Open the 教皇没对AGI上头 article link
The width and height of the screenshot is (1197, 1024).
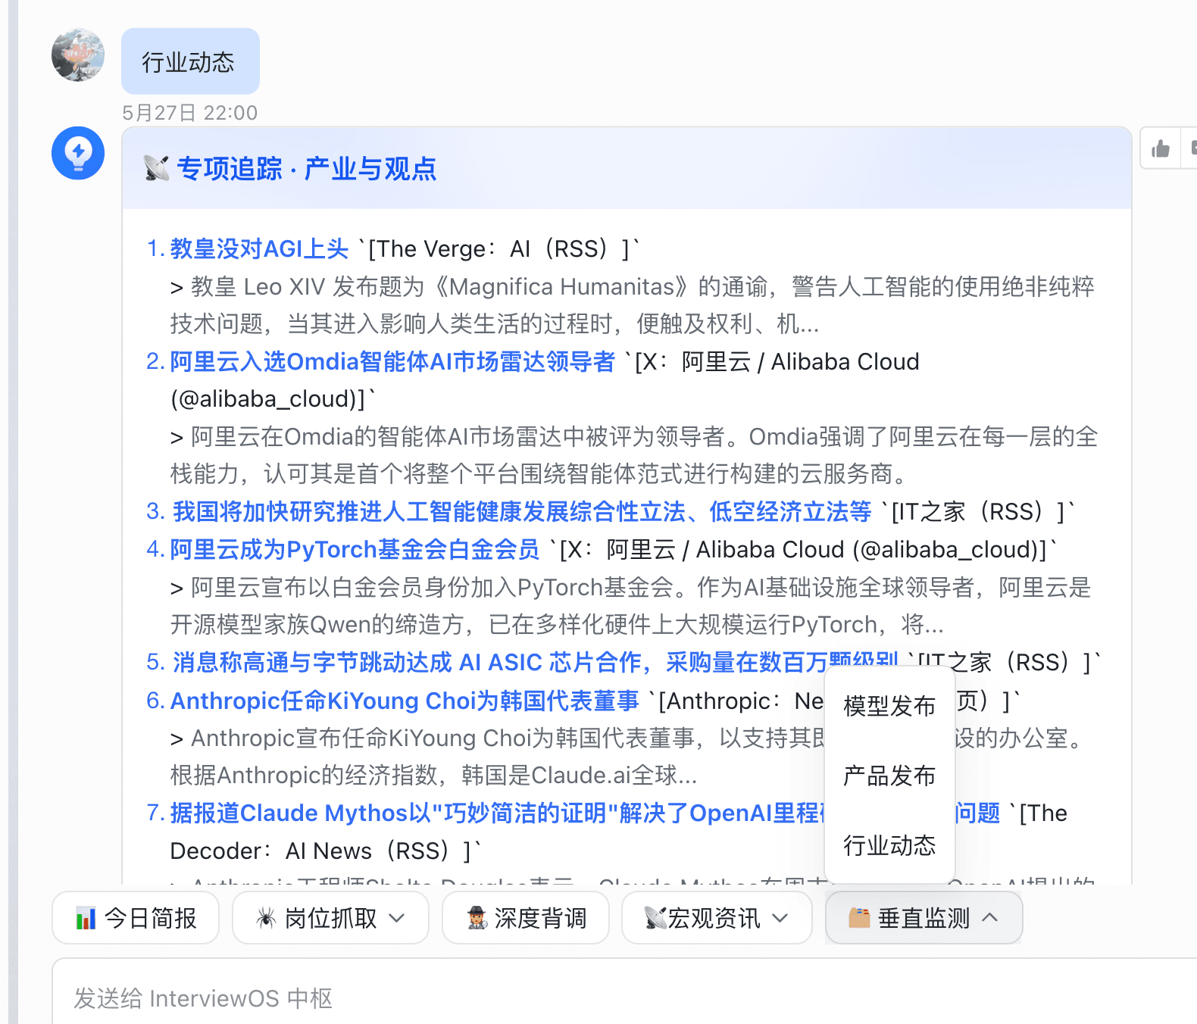coord(259,248)
